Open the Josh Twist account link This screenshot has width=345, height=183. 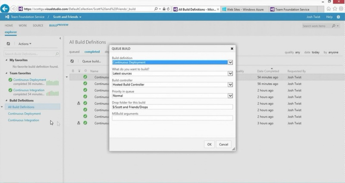313,17
